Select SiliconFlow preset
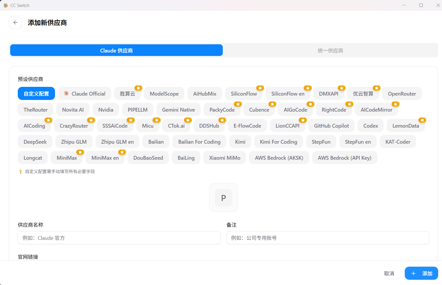 tap(244, 94)
